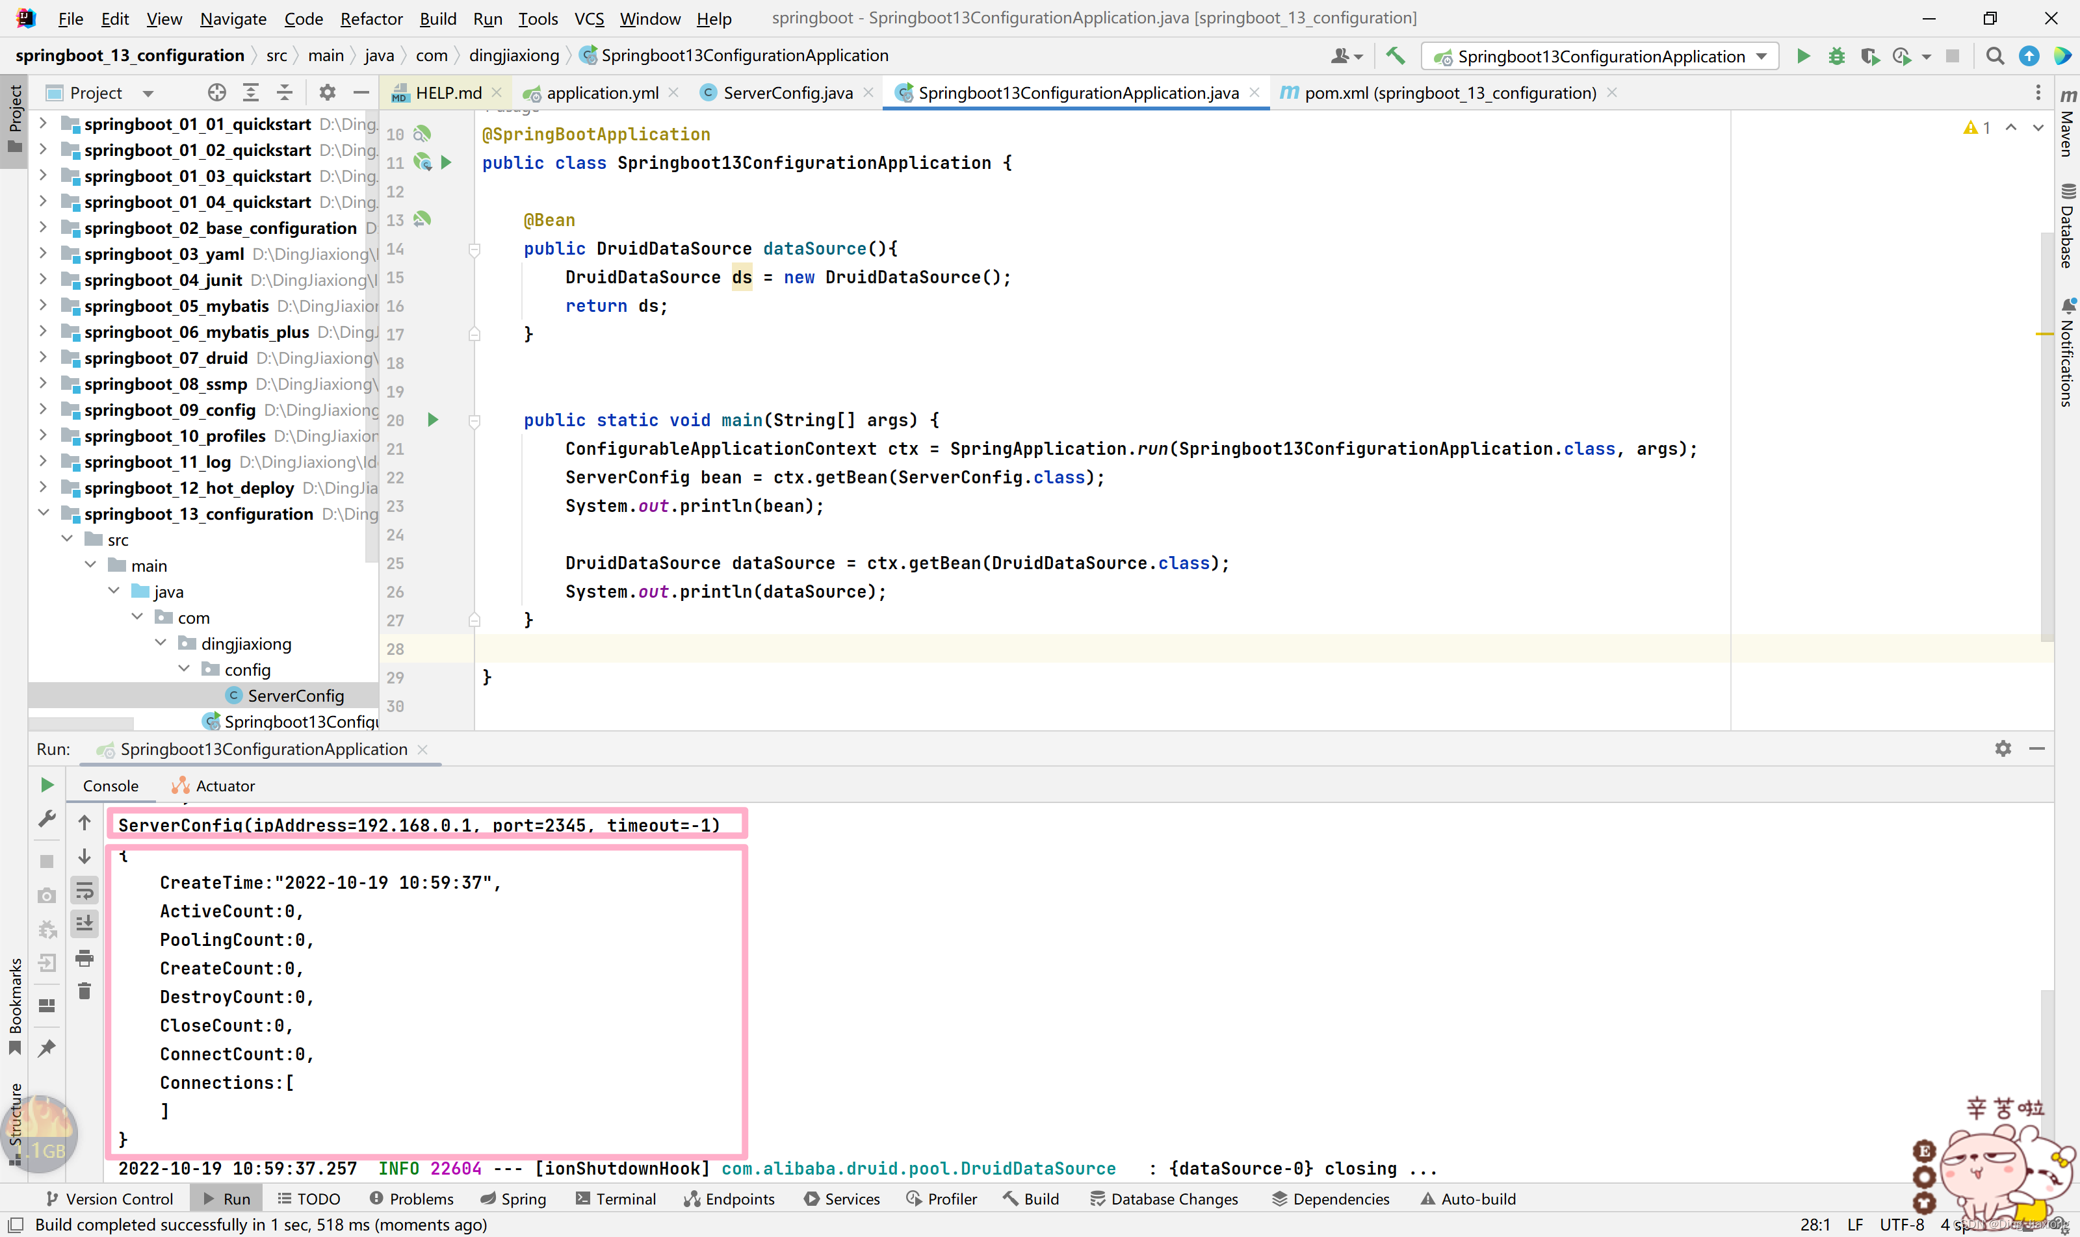Open Version Control tool window
The image size is (2080, 1237).
pos(109,1199)
